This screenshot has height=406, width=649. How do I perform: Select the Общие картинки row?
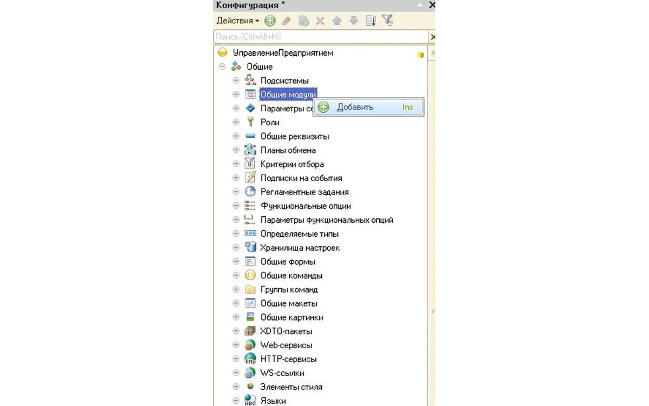coord(292,317)
